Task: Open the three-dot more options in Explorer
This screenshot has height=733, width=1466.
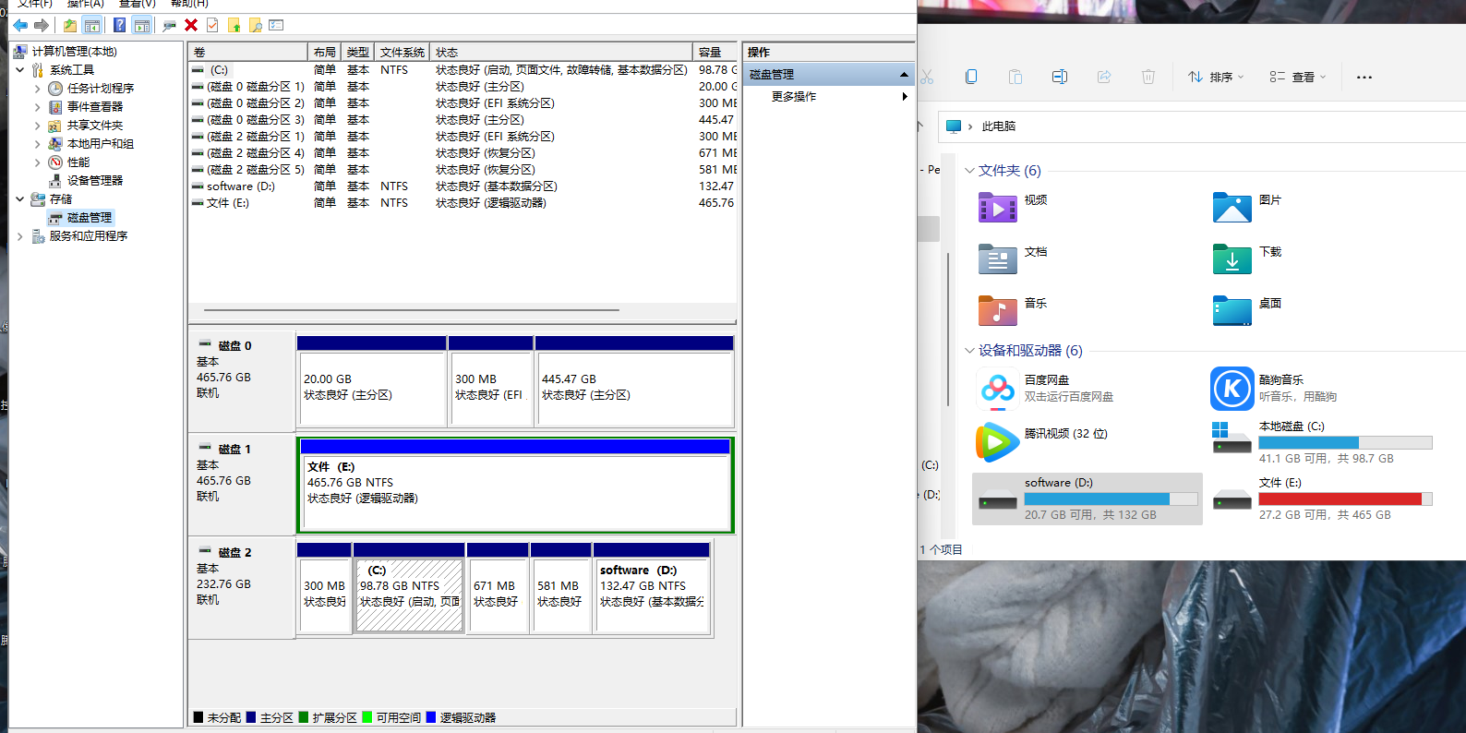Action: click(x=1364, y=77)
